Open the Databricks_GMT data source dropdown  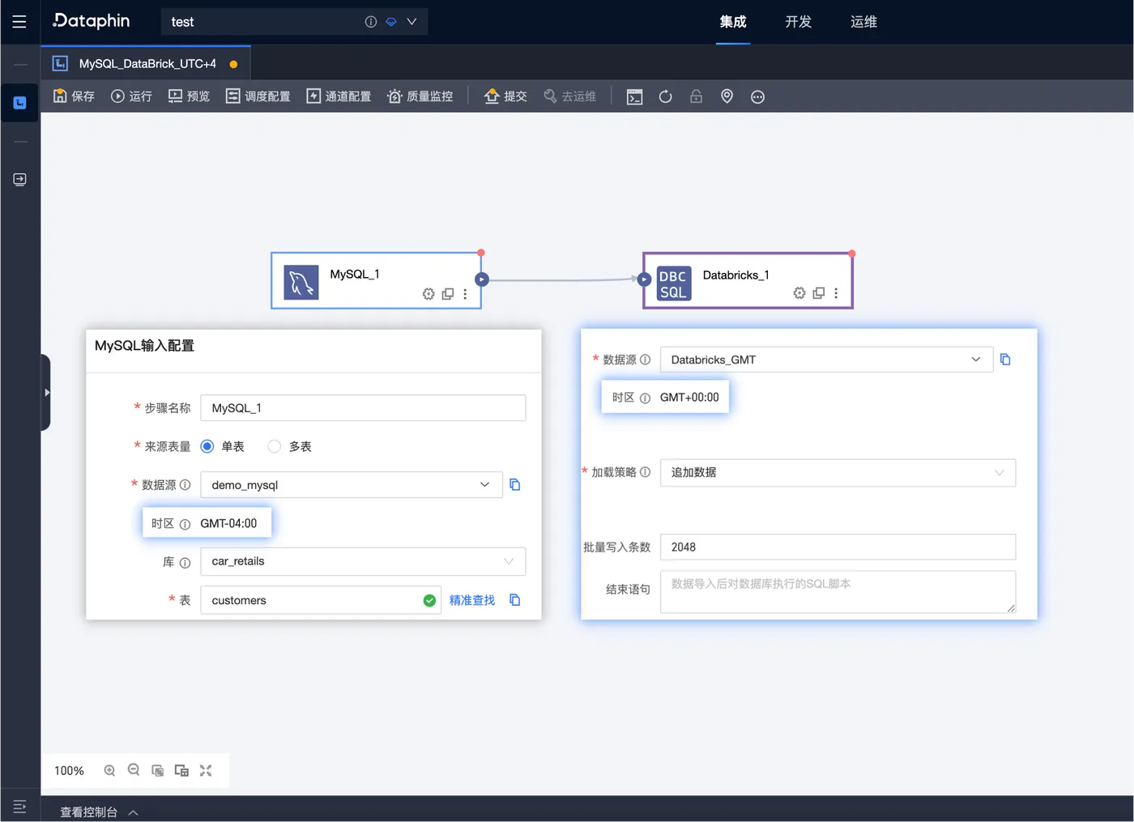(x=826, y=360)
